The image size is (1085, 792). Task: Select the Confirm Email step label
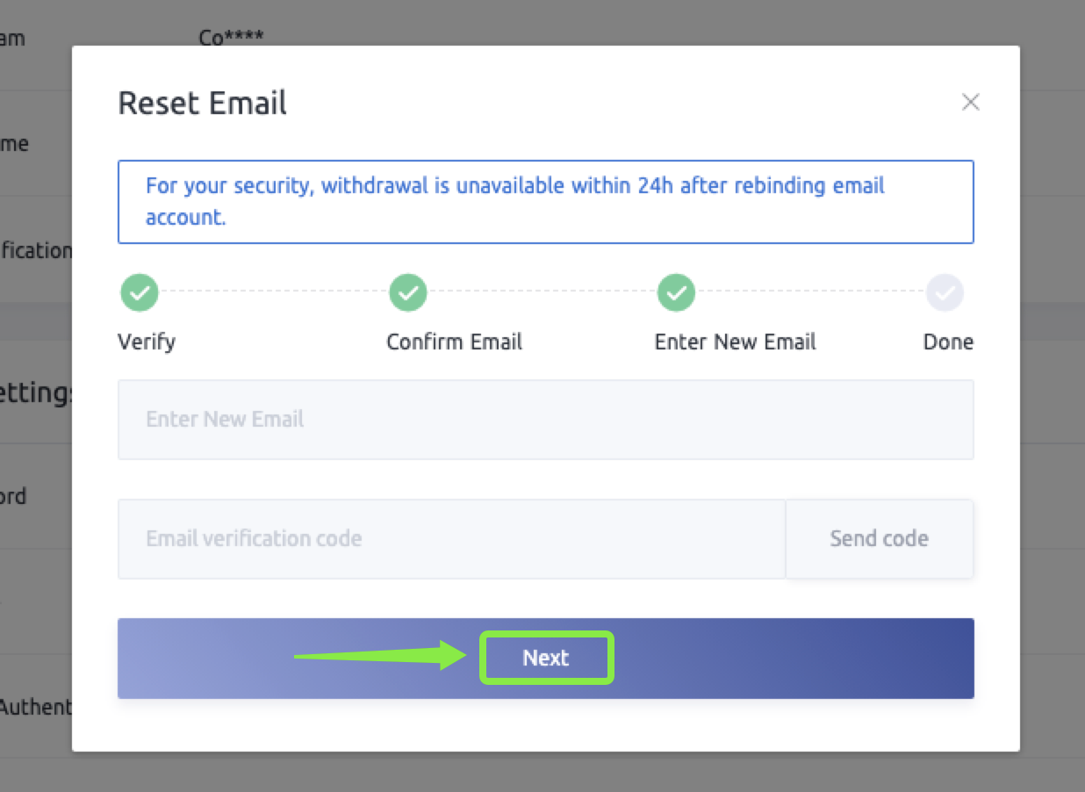click(x=454, y=342)
